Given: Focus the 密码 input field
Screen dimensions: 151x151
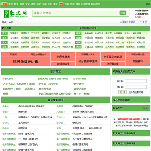Looking at the screenshot, I should coord(136,87).
